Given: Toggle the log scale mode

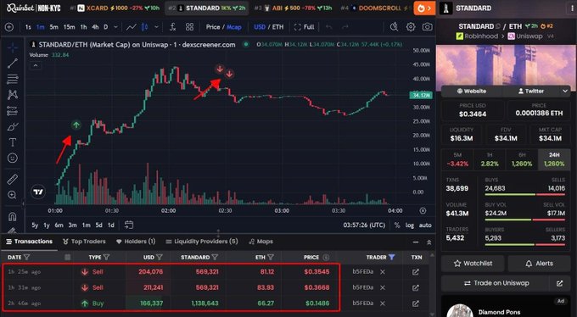Looking at the screenshot, I should [x=410, y=225].
